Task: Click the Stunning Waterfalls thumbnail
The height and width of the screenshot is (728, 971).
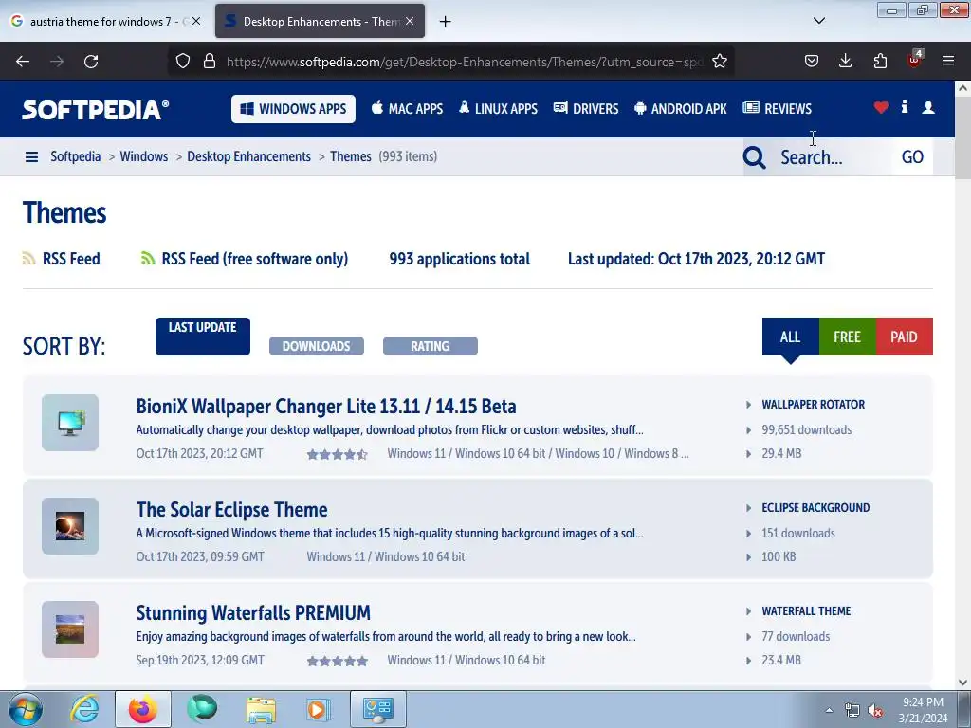Action: pyautogui.click(x=70, y=629)
